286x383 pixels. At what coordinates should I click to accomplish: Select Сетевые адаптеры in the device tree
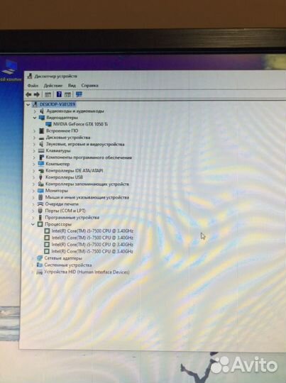pos(63,258)
